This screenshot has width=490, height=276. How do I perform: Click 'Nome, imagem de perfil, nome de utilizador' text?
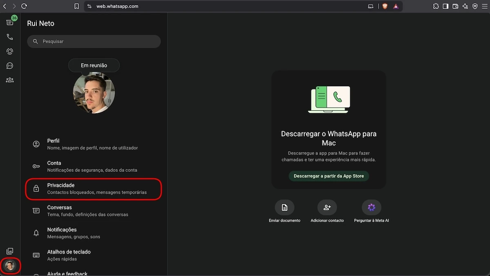click(93, 148)
